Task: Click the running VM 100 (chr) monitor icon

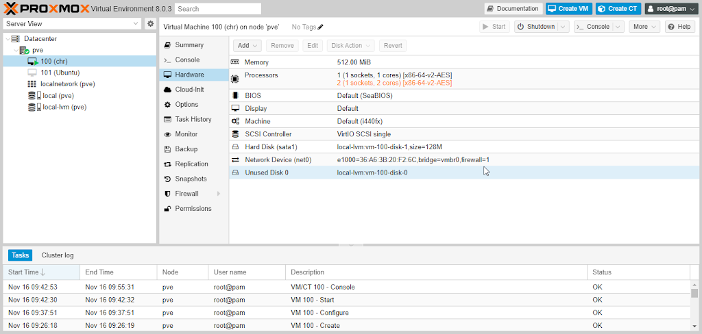Action: (x=33, y=61)
